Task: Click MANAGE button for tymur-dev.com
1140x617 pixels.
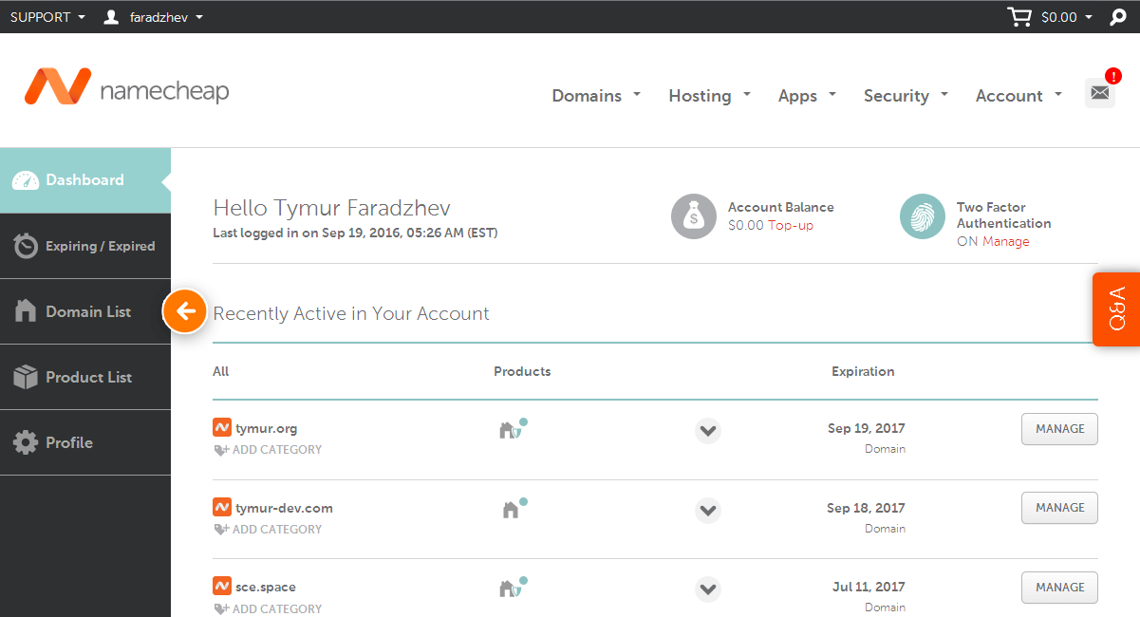Action: [1059, 508]
